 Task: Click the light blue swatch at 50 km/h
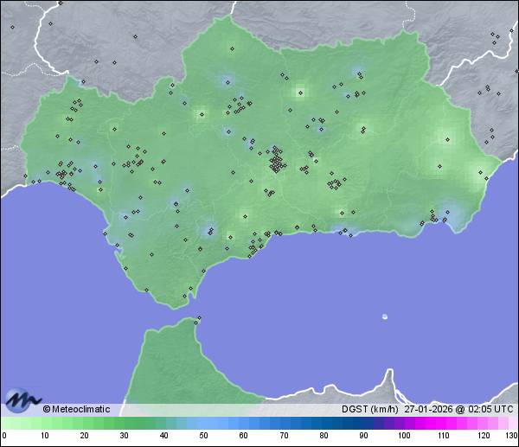[x=203, y=423]
